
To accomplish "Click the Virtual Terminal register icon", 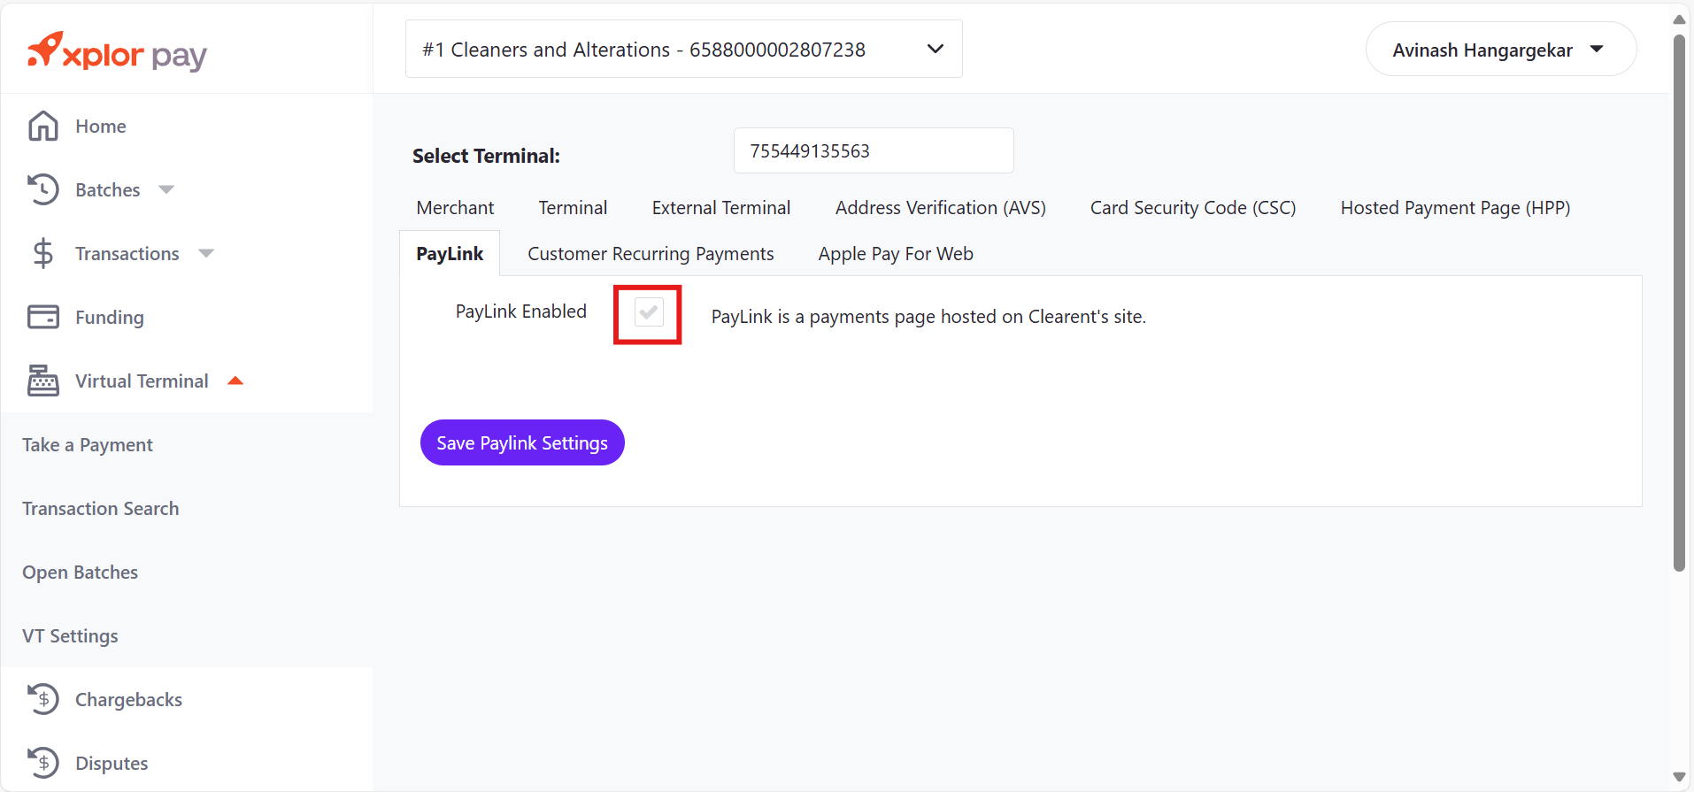I will click(x=42, y=381).
